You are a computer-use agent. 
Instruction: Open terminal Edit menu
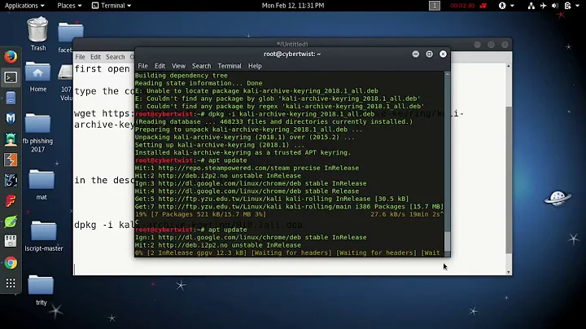[160, 66]
